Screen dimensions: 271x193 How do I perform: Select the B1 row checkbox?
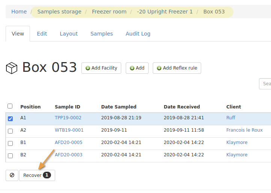click(x=10, y=143)
